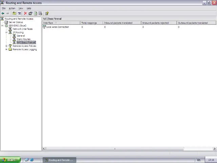Sort by the Interface column header

(x=61, y=23)
